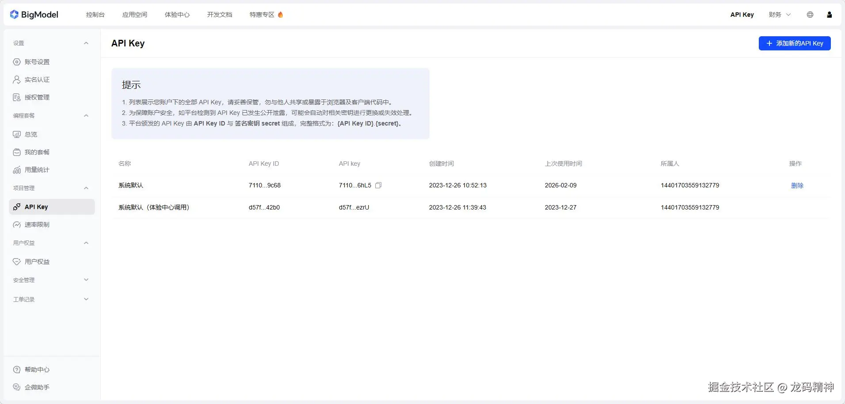Open 我的套餐 in the sidebar
This screenshot has width=845, height=404.
click(37, 152)
